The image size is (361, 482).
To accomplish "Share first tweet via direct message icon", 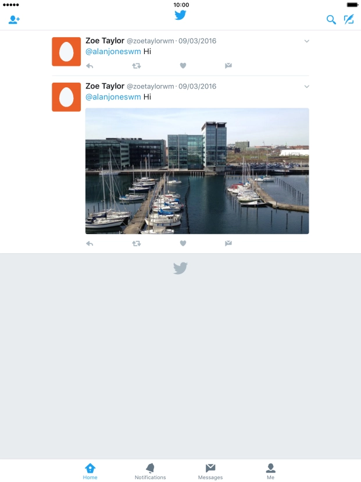I will tap(228, 65).
